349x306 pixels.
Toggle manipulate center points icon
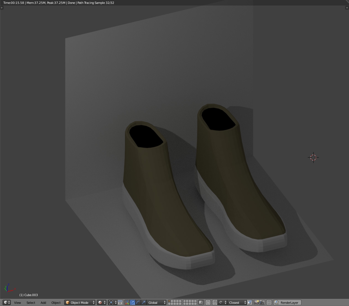pos(120,303)
